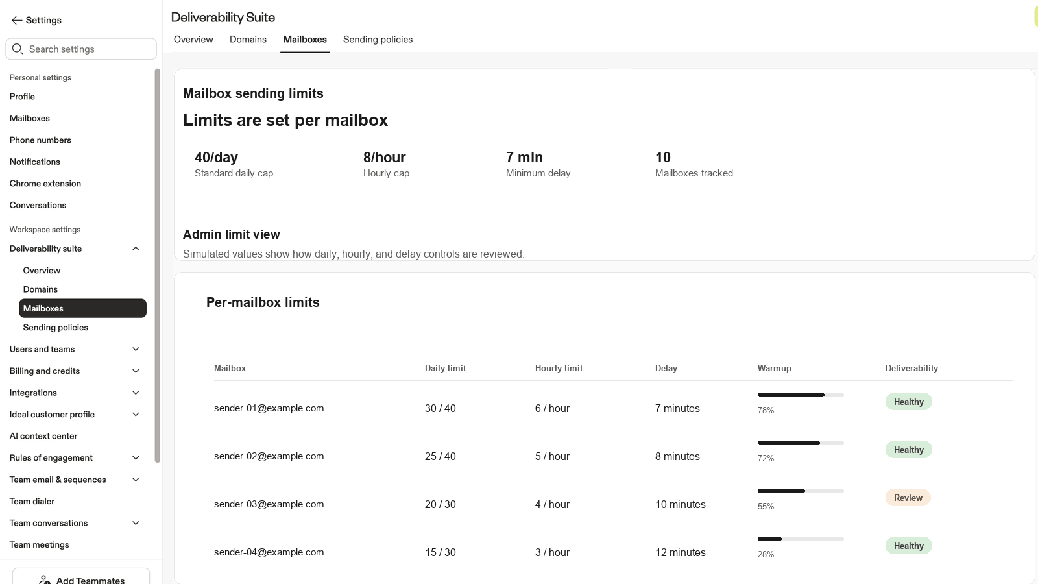Click the 8/hour hourly cap stat

click(x=386, y=164)
